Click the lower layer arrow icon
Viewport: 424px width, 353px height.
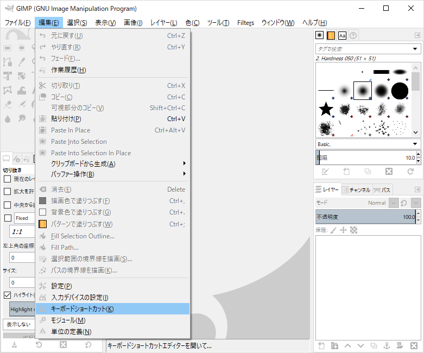tap(360, 346)
